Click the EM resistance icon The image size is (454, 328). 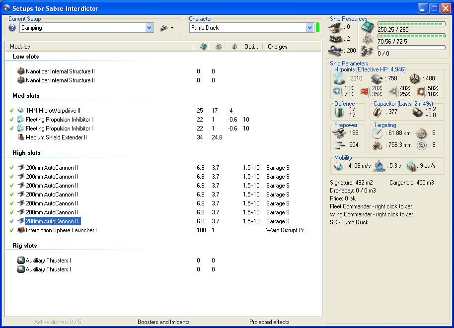(337, 91)
